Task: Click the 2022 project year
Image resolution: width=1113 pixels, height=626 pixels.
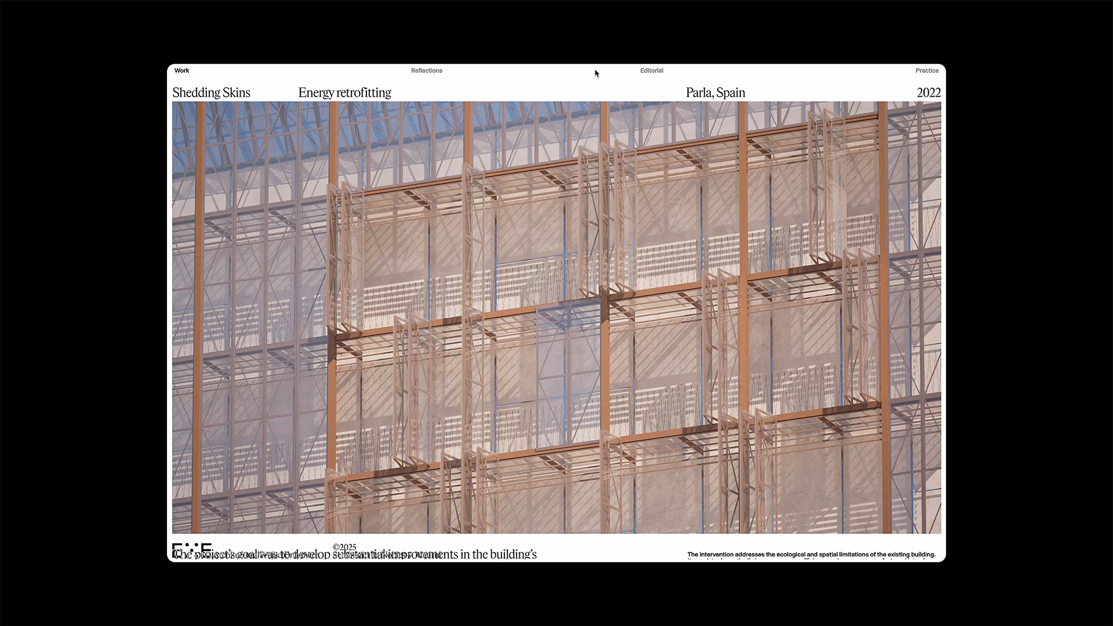Action: (928, 93)
